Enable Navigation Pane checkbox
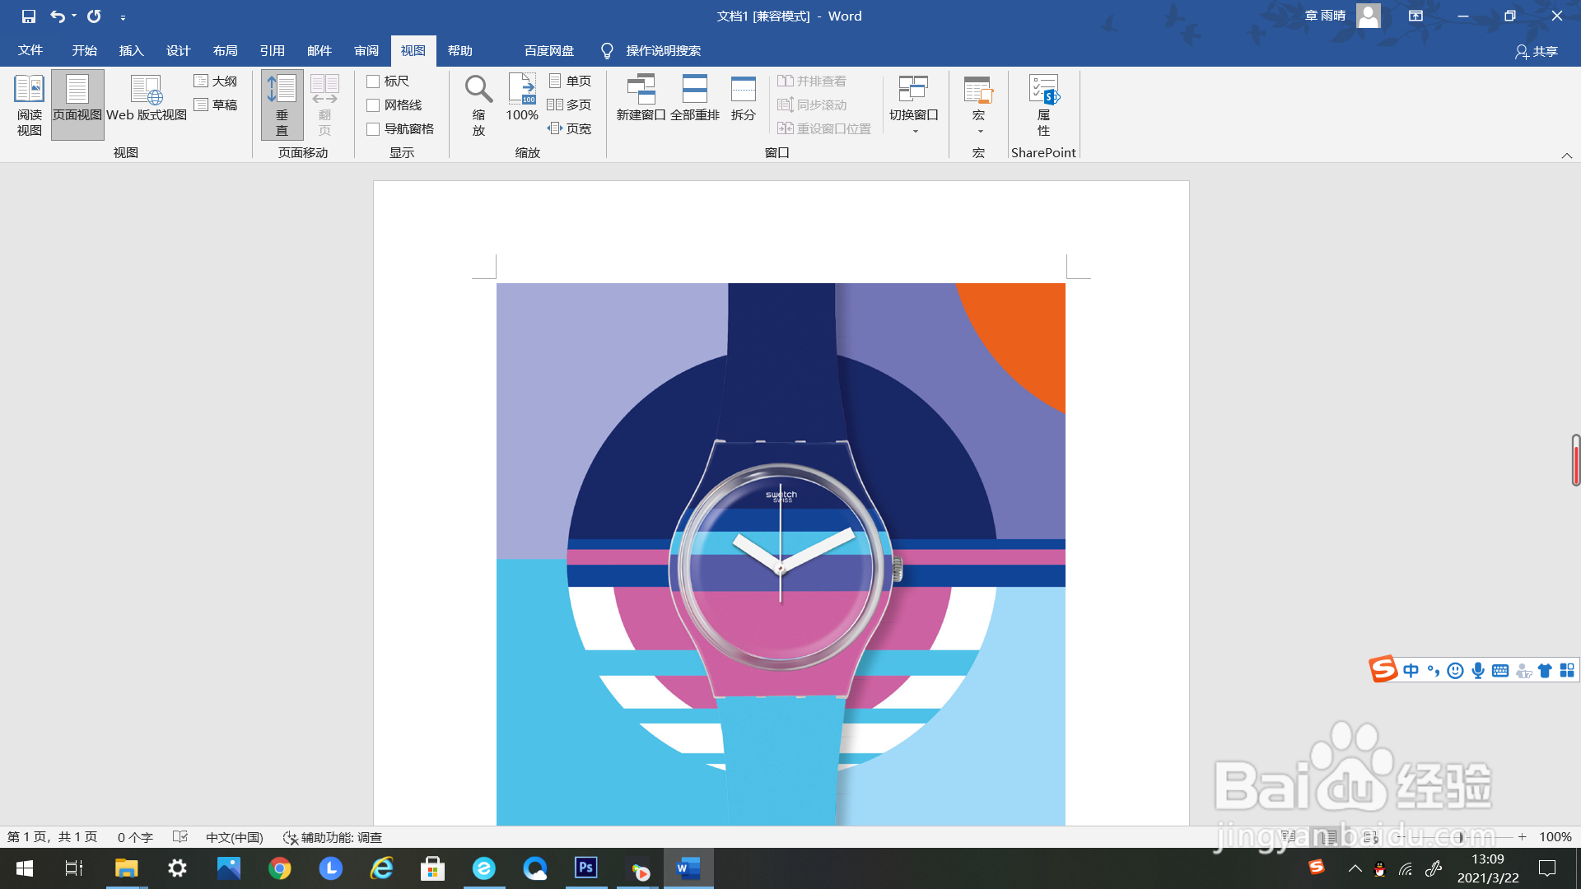Viewport: 1581px width, 889px height. (373, 129)
